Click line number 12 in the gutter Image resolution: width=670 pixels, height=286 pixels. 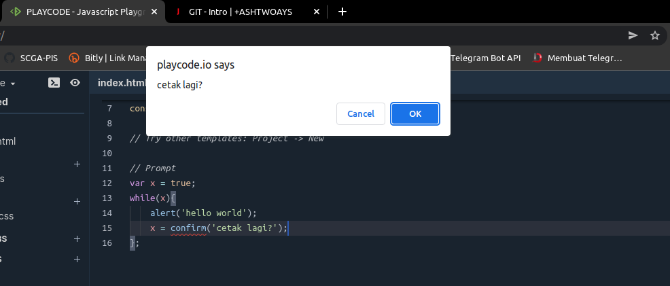[107, 183]
